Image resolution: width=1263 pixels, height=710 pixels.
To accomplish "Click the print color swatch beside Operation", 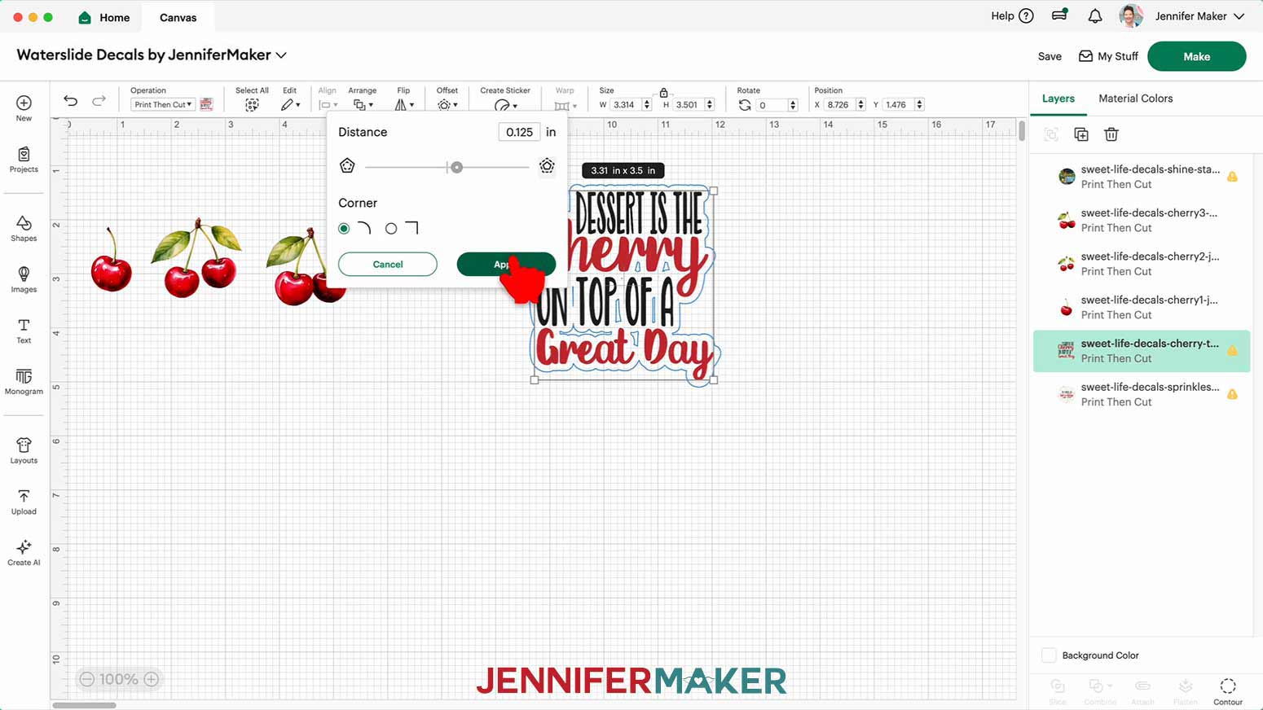I will pyautogui.click(x=206, y=104).
